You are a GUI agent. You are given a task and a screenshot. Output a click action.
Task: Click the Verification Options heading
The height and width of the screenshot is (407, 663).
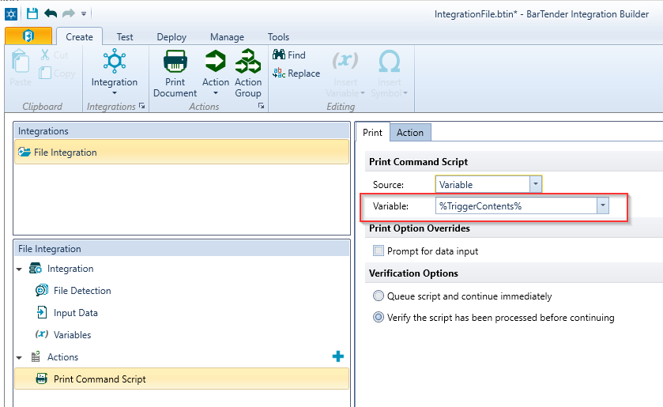point(413,273)
